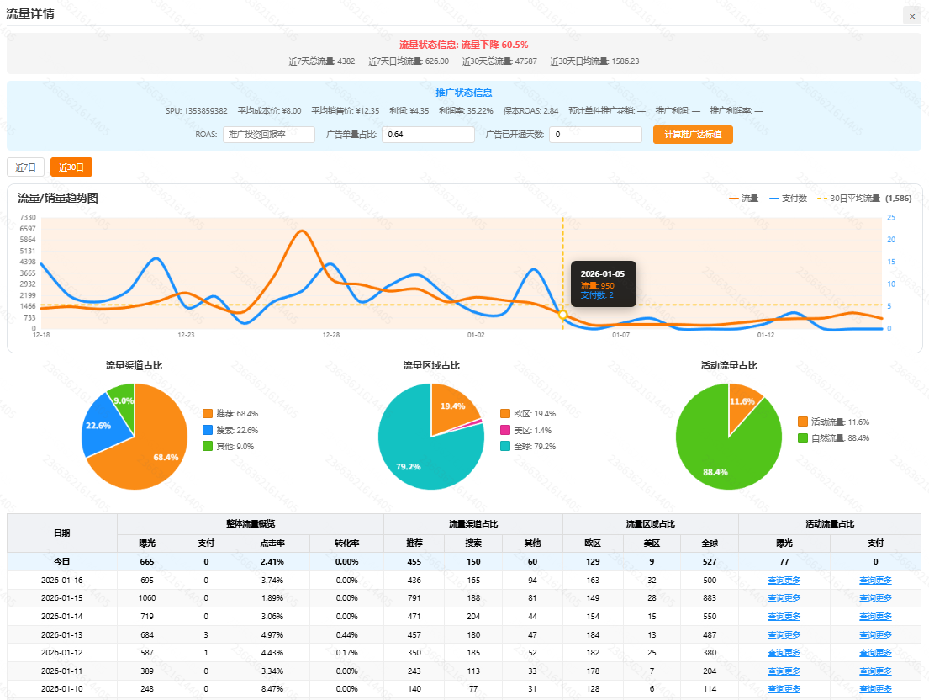
Task: Switch to the 近7日 tab
Action: point(26,167)
